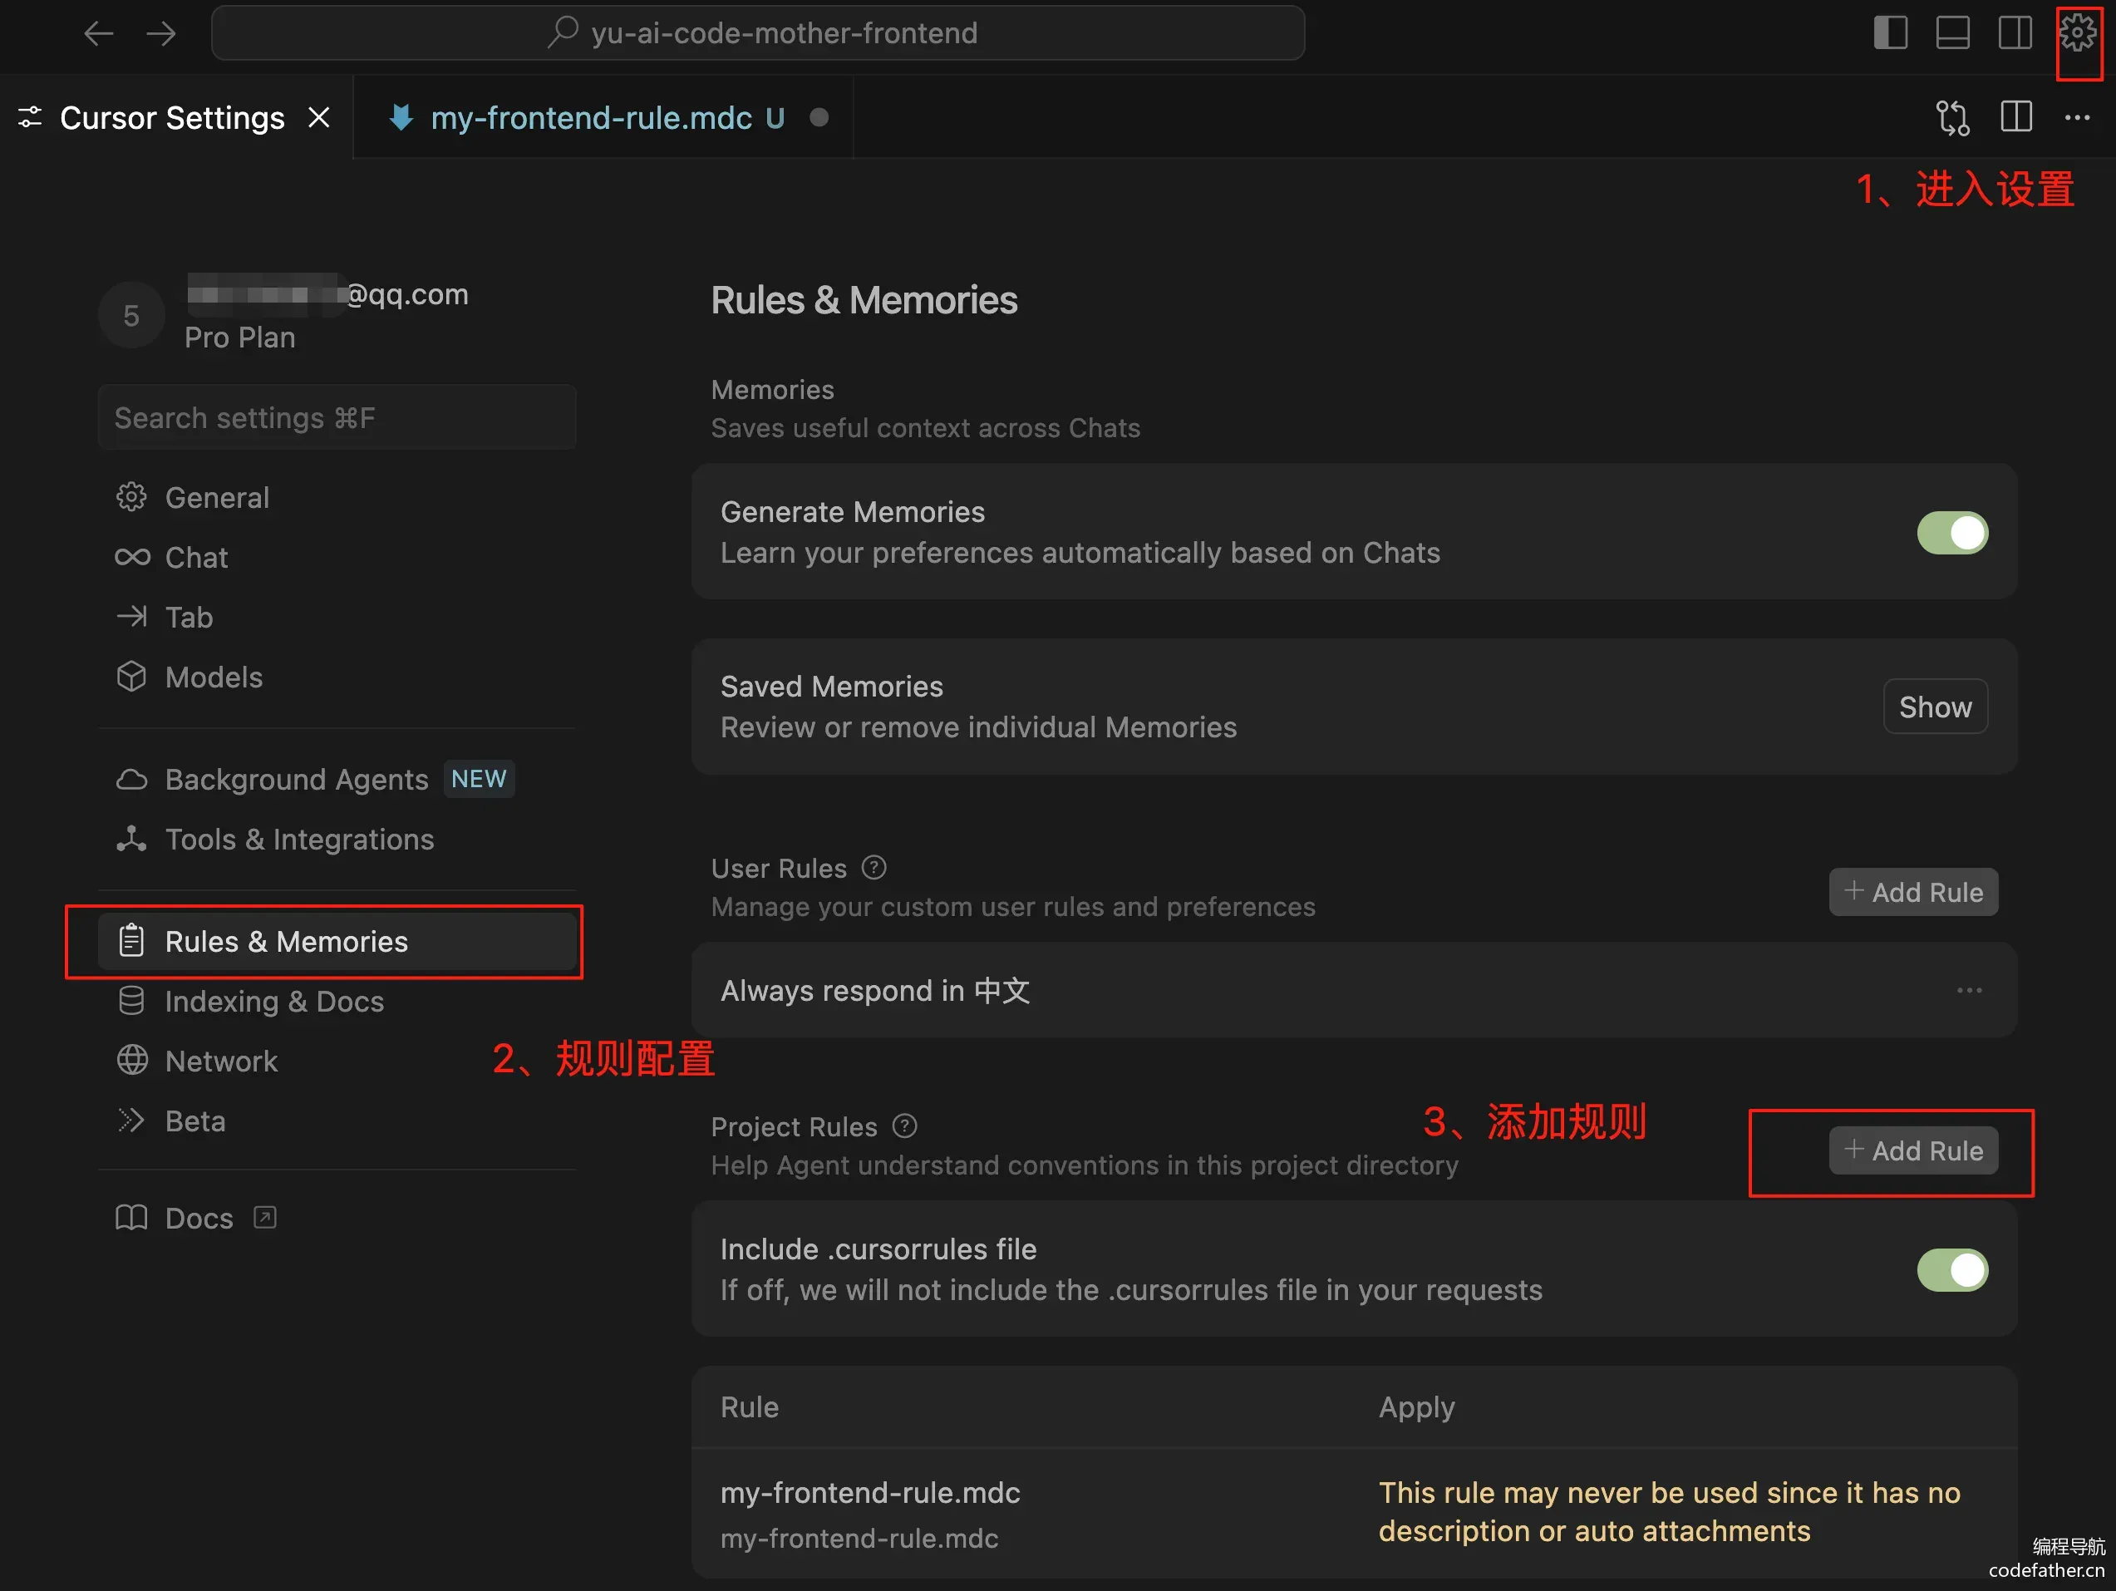Select Rules & Memories in sidebar
Image resolution: width=2116 pixels, height=1591 pixels.
tap(337, 942)
